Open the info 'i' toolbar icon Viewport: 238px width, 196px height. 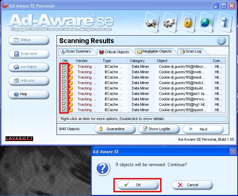225,22
